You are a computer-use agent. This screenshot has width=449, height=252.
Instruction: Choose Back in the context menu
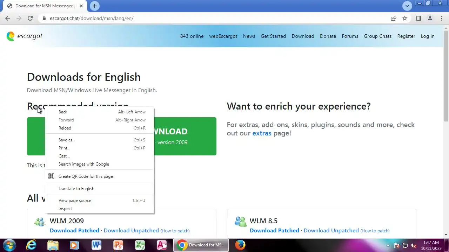click(x=100, y=112)
